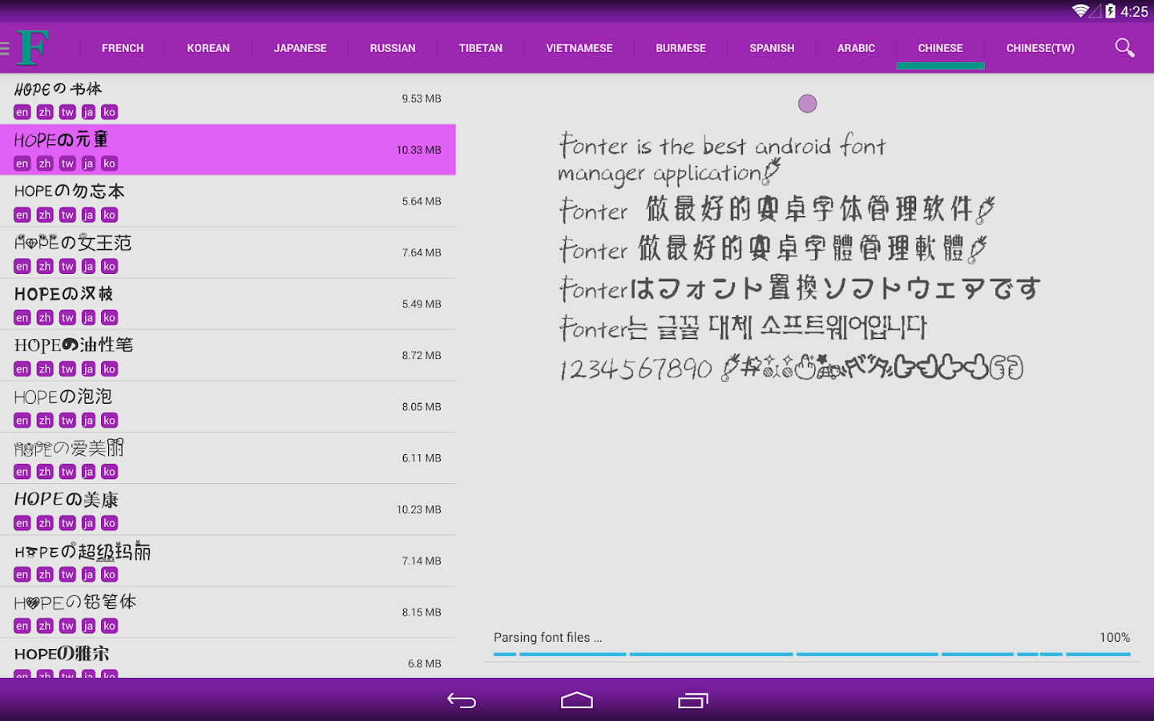
Task: Tap the Wi-Fi status icon
Action: pos(1081,11)
